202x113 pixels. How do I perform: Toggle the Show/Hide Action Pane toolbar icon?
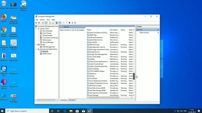[60, 23]
